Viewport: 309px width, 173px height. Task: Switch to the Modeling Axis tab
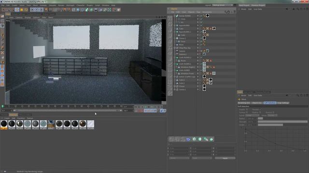pos(244,103)
